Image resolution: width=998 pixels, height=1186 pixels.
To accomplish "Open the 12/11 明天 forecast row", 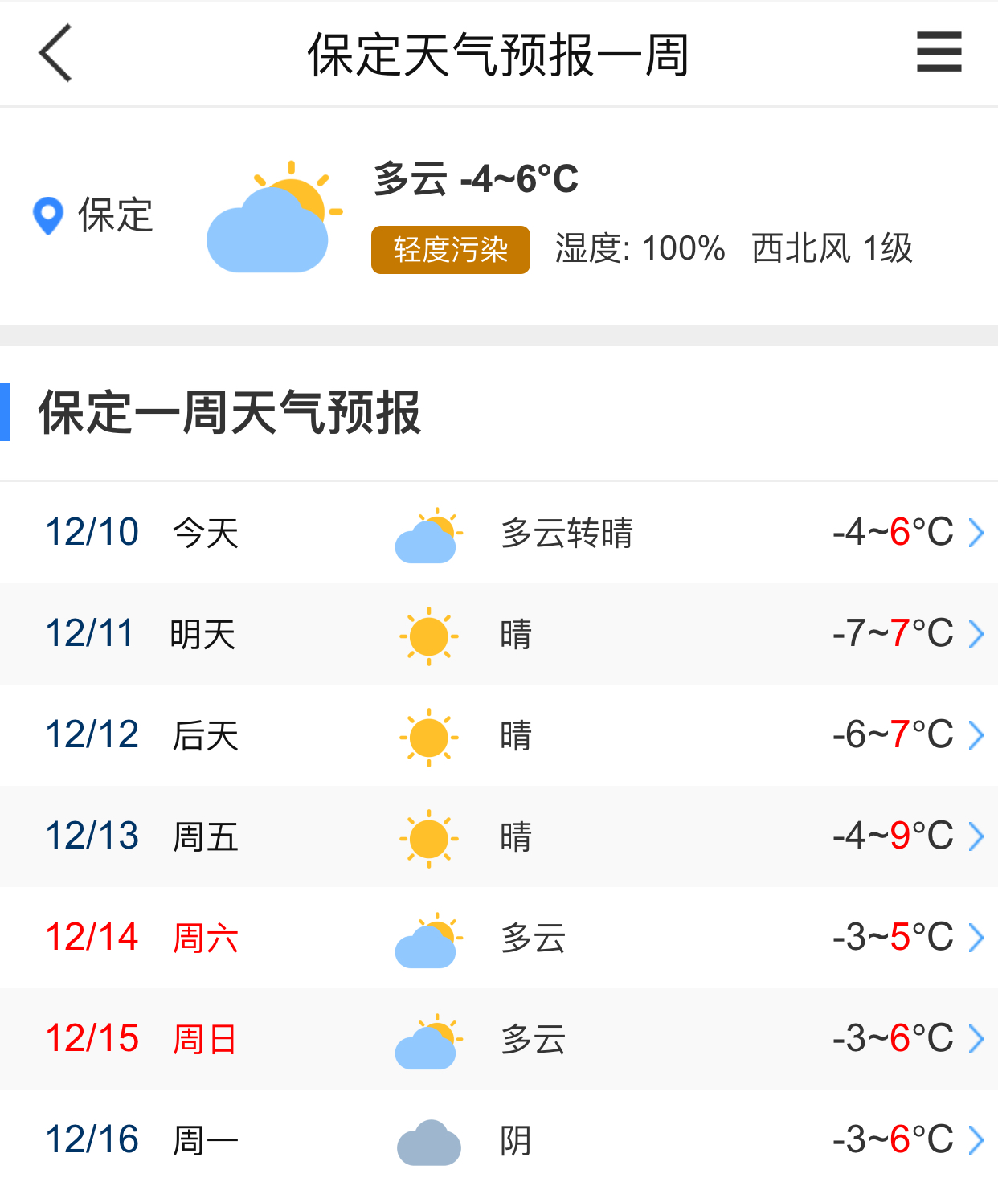I will click(499, 634).
